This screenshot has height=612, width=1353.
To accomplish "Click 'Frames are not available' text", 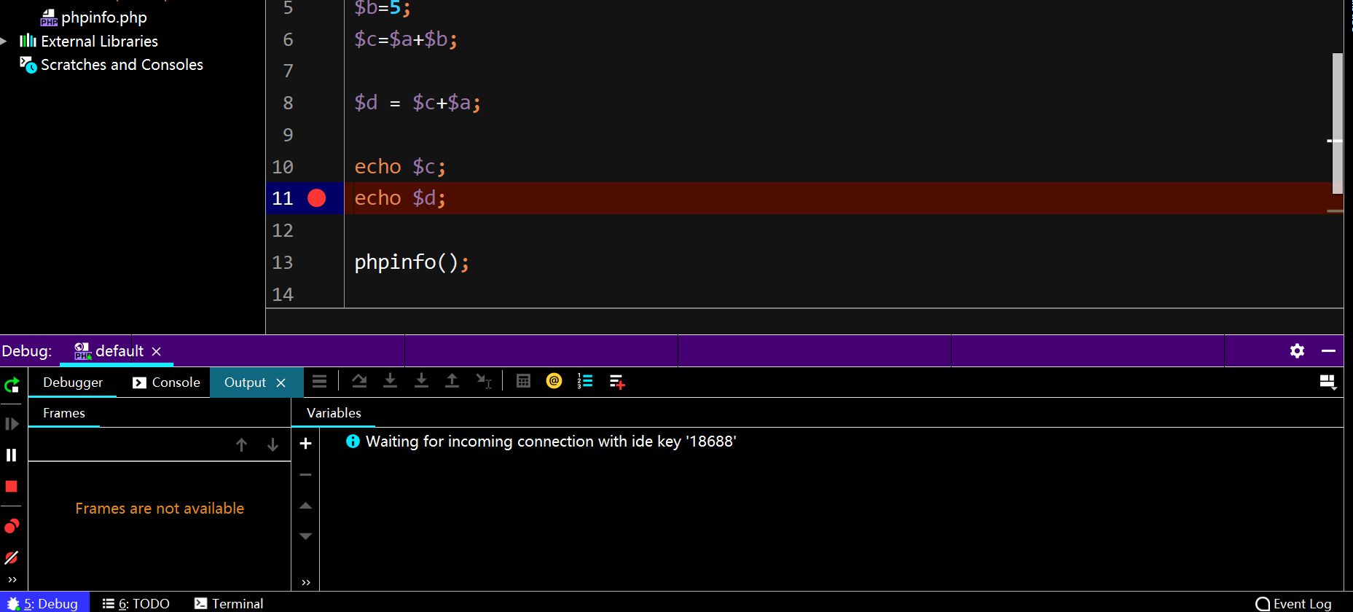I will tap(160, 509).
